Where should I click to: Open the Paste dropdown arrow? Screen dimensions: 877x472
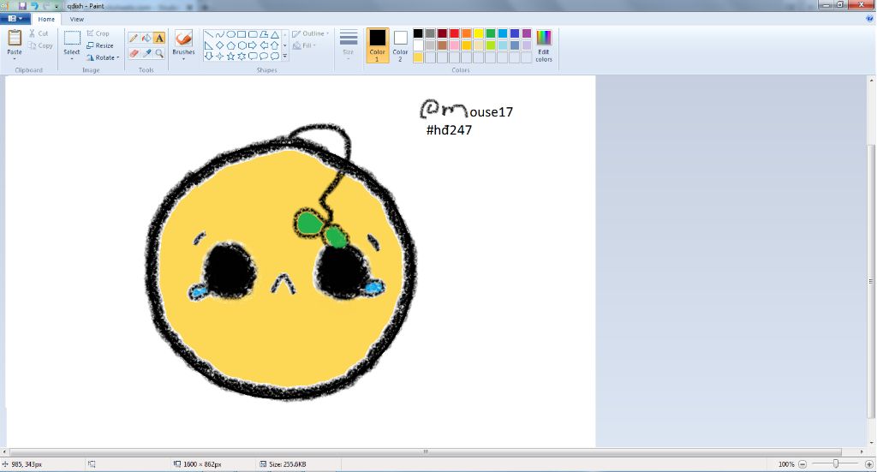click(15, 58)
